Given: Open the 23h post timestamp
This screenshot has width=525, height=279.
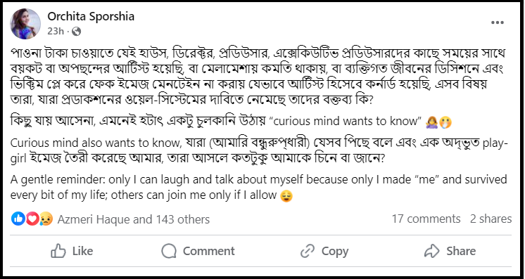Looking at the screenshot, I should (x=56, y=31).
